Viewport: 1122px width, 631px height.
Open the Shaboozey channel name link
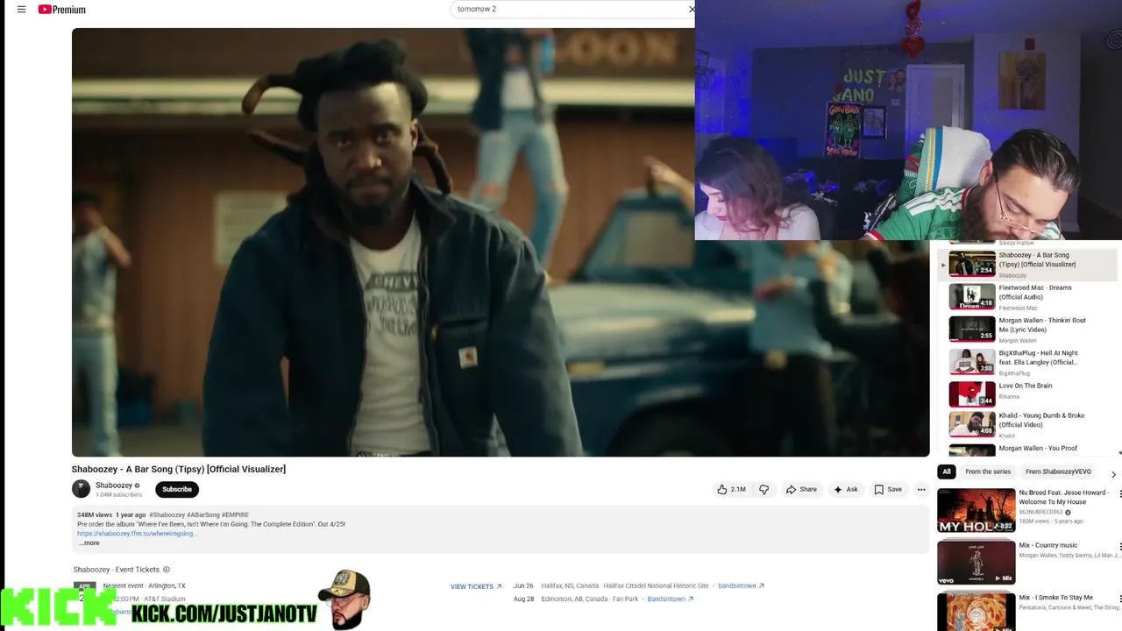(x=114, y=485)
